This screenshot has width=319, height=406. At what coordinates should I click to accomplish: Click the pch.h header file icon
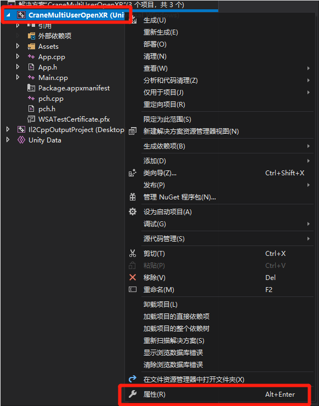tap(31, 108)
